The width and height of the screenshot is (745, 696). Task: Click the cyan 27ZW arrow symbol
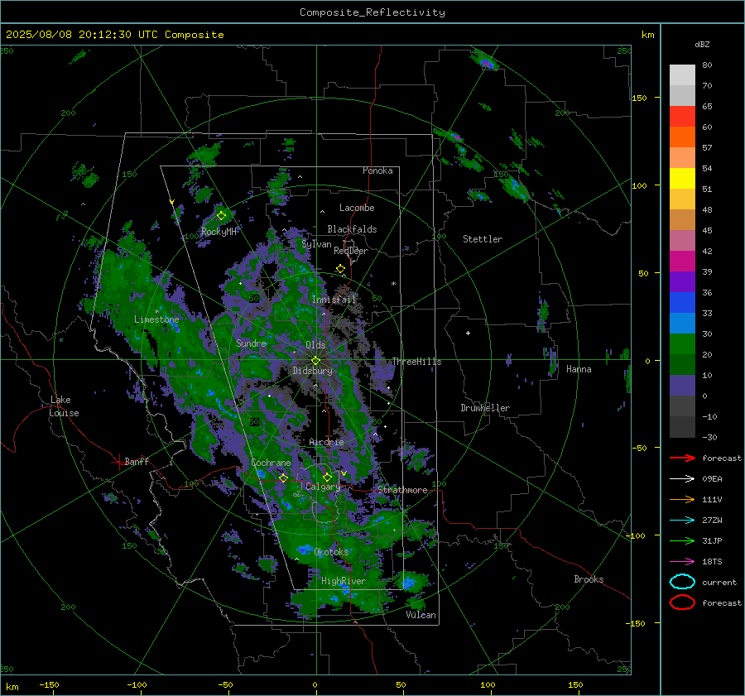682,521
